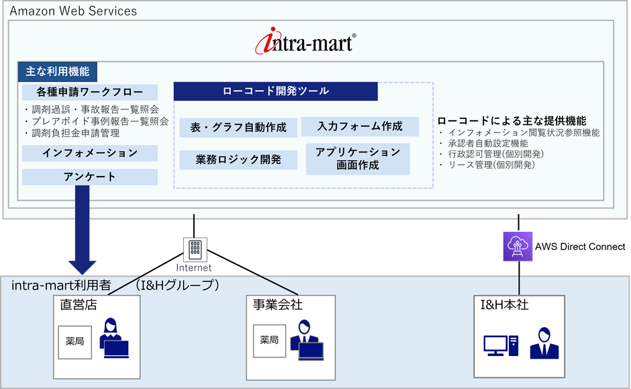Image resolution: width=631 pixels, height=389 pixels.
Task: Click the Internet label
Action: [193, 267]
